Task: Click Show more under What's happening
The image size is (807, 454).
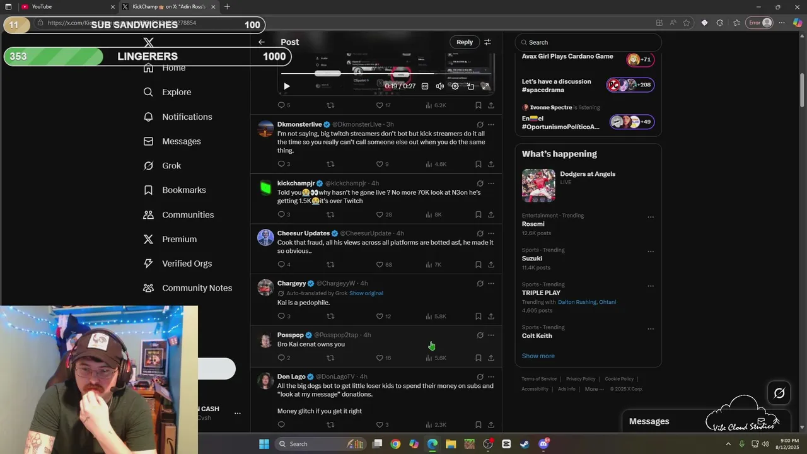Action: (538, 356)
